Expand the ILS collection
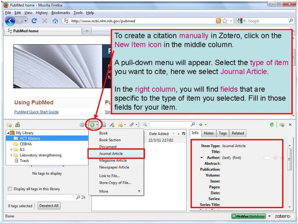The width and height of the screenshot is (298, 223). point(12,150)
